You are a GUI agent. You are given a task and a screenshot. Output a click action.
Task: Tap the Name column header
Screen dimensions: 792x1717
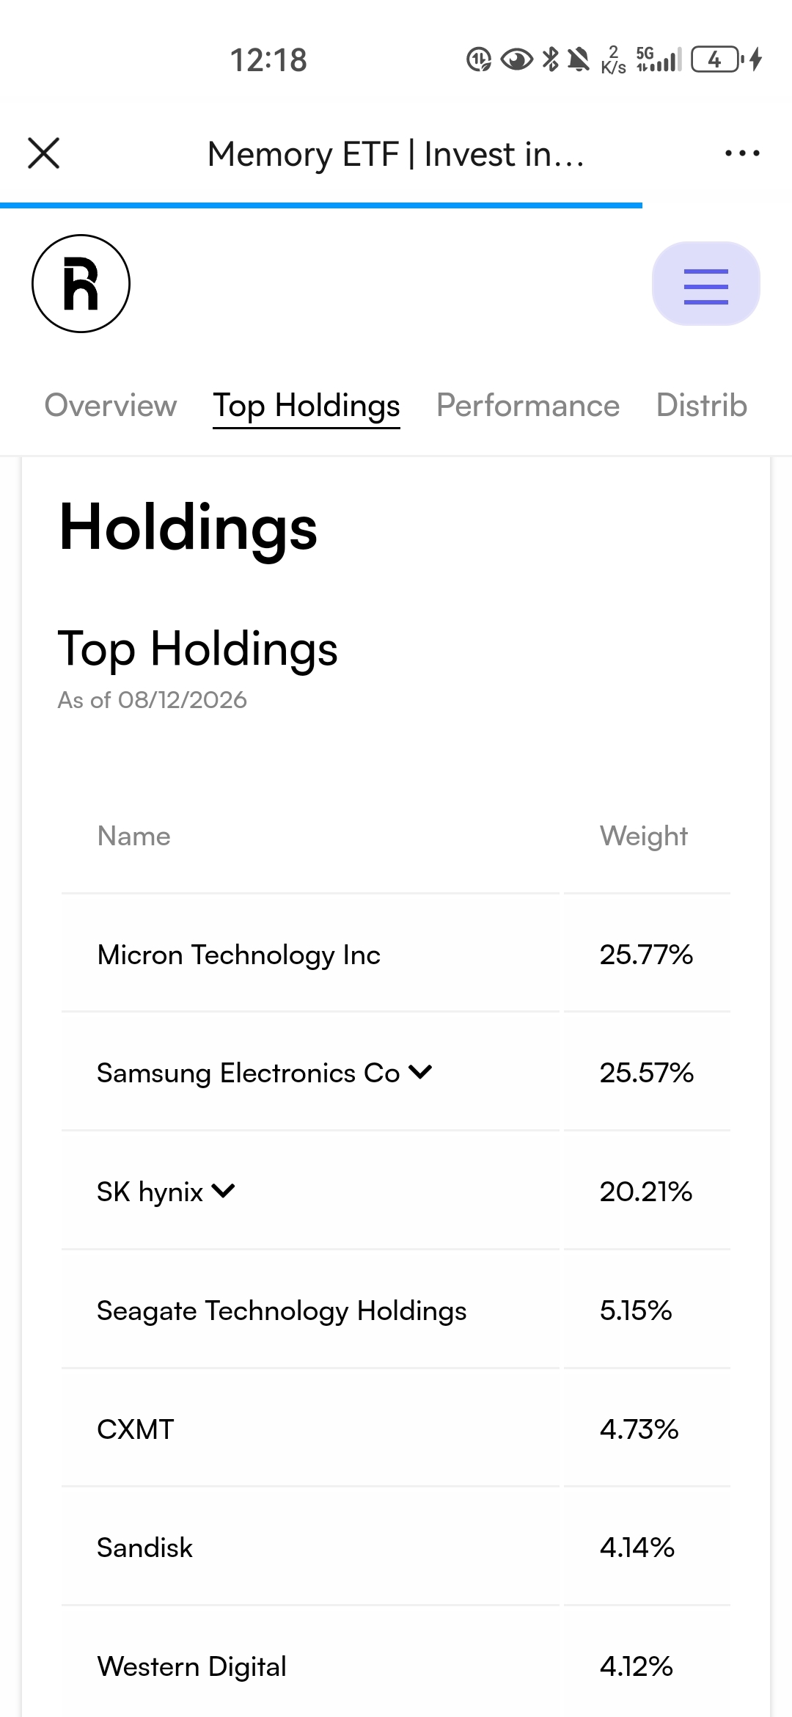coord(134,836)
